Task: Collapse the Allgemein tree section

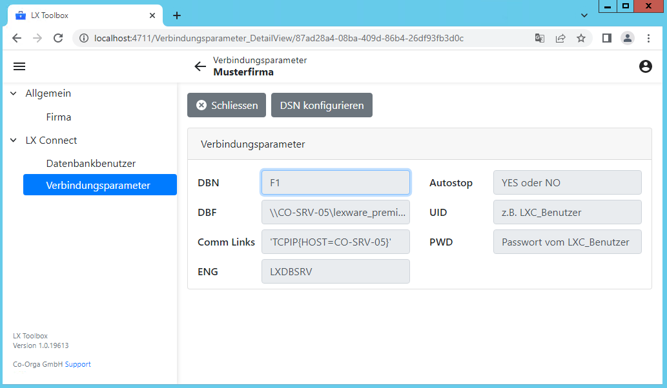Action: pyautogui.click(x=14, y=93)
